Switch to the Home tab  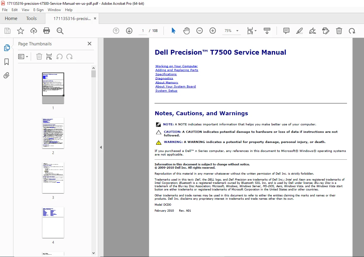pos(11,19)
